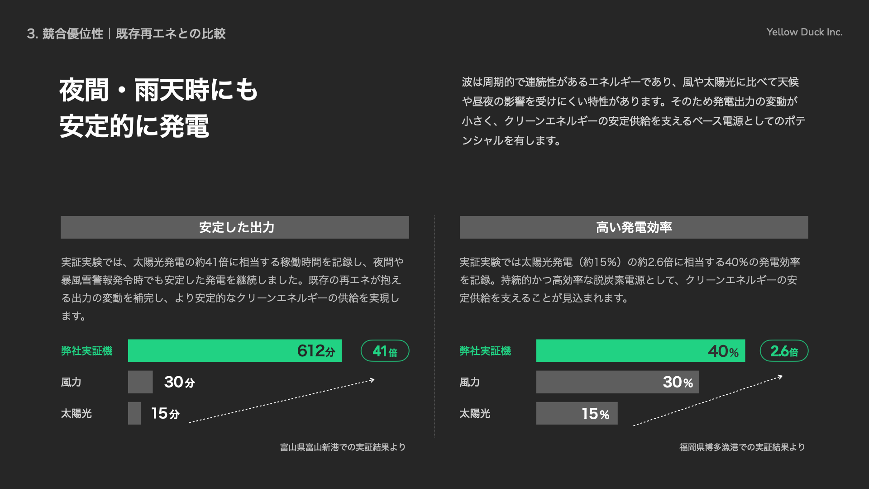
Task: Click the small gray bar beside 15分
Action: click(x=134, y=413)
